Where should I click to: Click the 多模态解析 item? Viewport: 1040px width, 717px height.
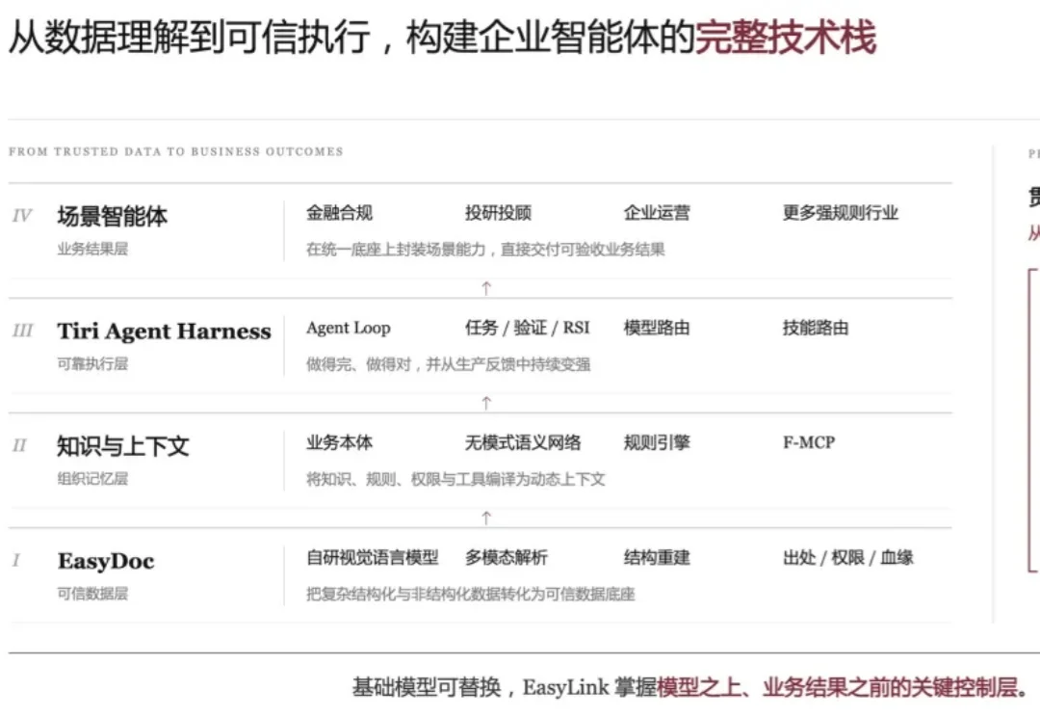[507, 558]
